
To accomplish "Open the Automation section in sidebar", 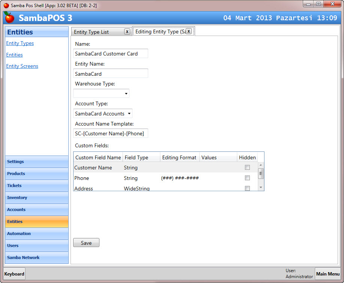I will pyautogui.click(x=37, y=234).
